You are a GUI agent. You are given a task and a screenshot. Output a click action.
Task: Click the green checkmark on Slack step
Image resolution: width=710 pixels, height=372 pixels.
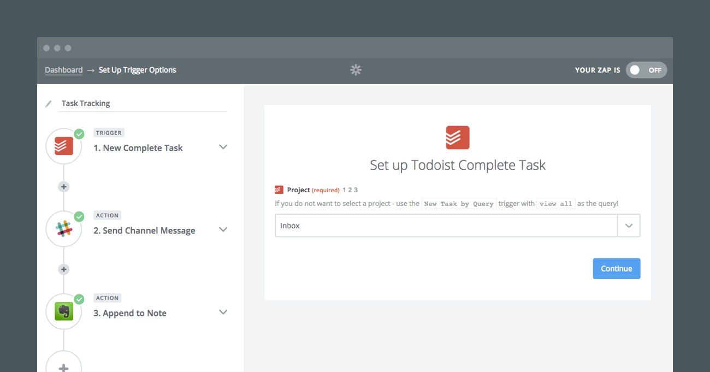pos(79,216)
